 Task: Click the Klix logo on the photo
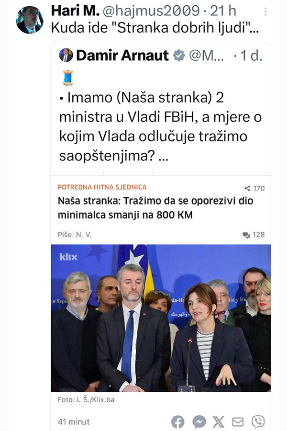[x=68, y=257]
